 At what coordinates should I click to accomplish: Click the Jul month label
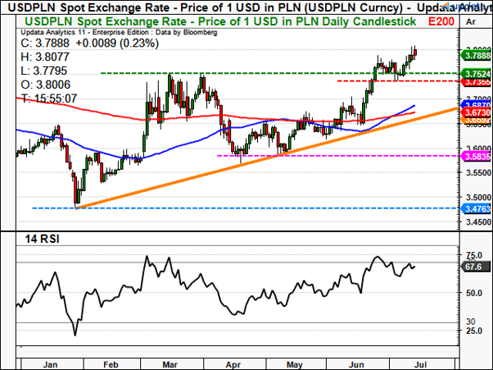(x=420, y=364)
